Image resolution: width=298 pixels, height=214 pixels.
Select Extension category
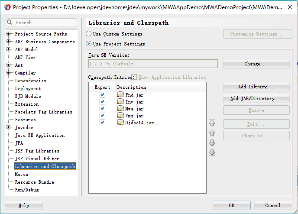[x=26, y=104]
